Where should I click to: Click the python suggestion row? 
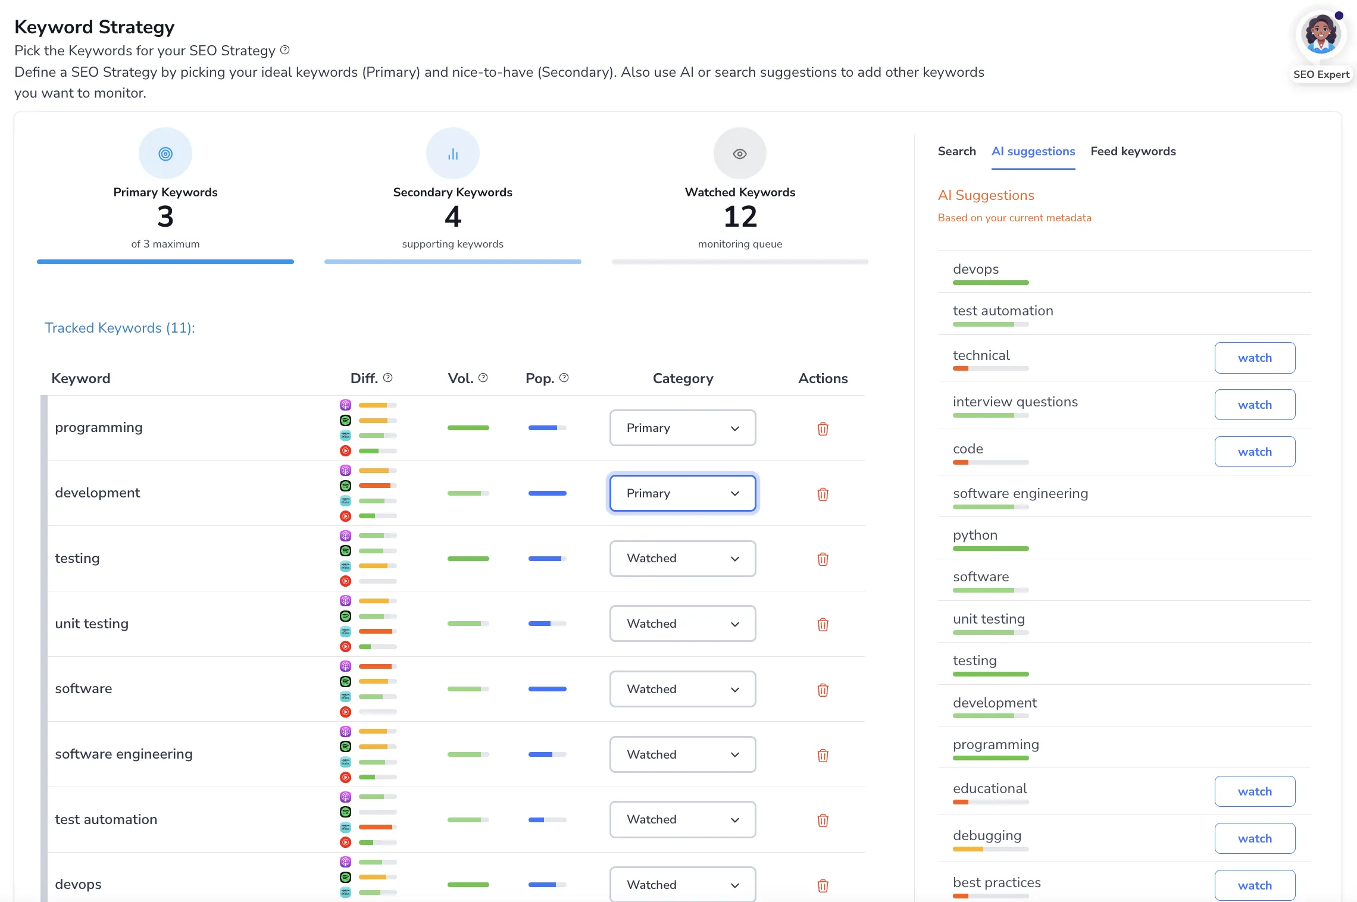pos(1124,538)
